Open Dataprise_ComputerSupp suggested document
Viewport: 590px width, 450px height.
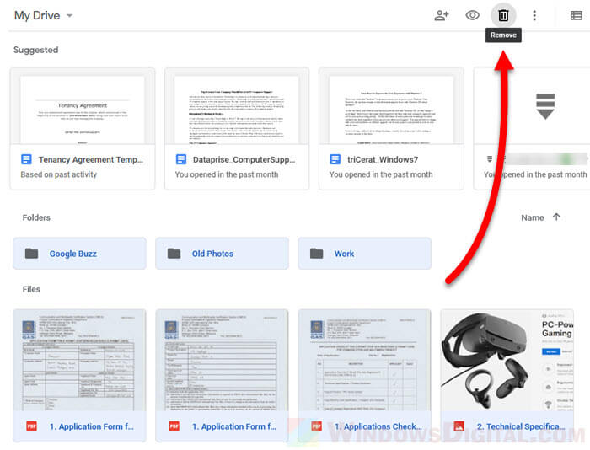237,128
